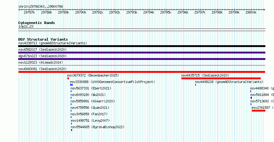The image size is (274, 142).
Task: Select the blue nsv5544665 variant marker
Action: (72, 130)
